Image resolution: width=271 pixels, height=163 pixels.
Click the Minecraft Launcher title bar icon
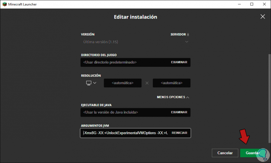coord(4,4)
